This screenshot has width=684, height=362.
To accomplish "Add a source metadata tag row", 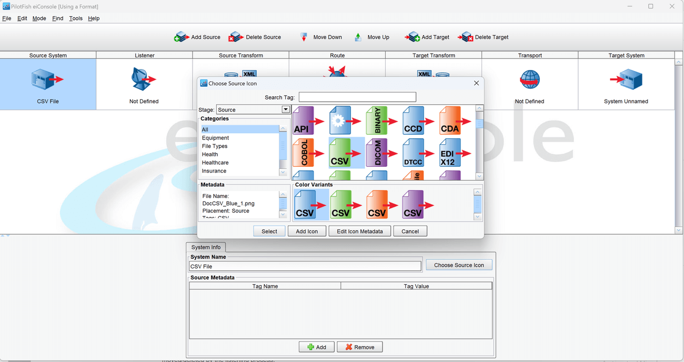I will tap(317, 347).
